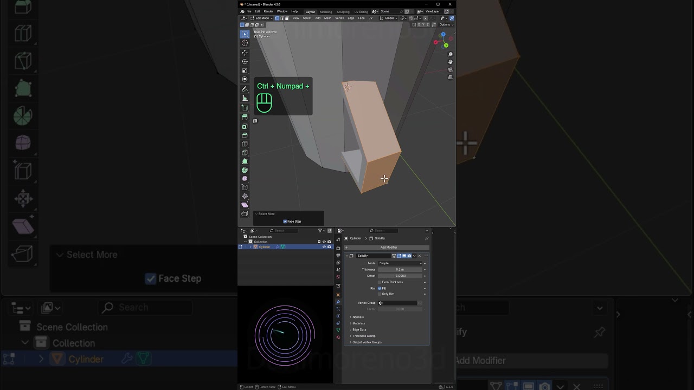Enable edge select mode
The width and height of the screenshot is (694, 390).
tap(281, 18)
